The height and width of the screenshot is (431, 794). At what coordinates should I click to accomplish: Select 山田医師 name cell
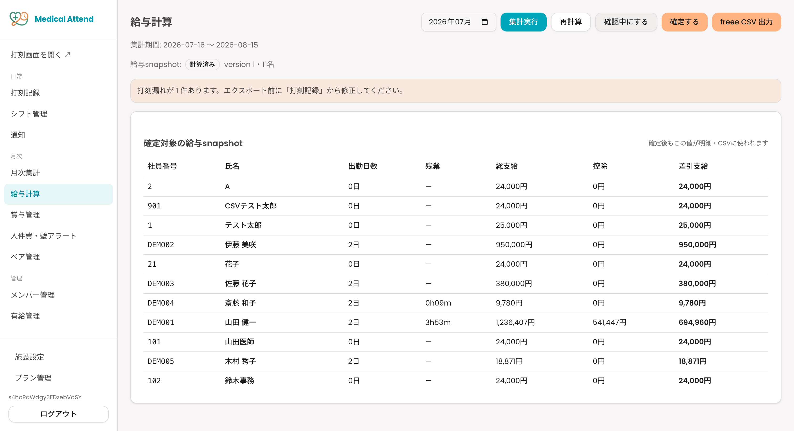(x=240, y=342)
